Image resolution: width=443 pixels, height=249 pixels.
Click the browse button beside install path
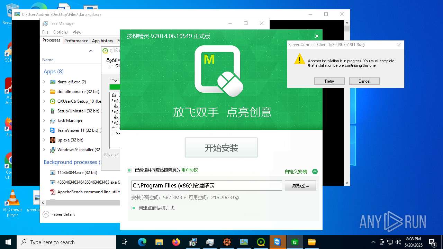(300, 185)
